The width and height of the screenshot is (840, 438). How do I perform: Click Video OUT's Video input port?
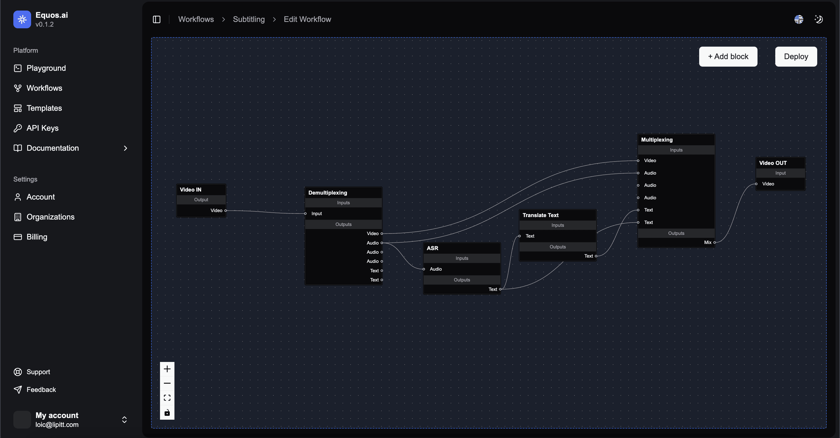pos(756,184)
